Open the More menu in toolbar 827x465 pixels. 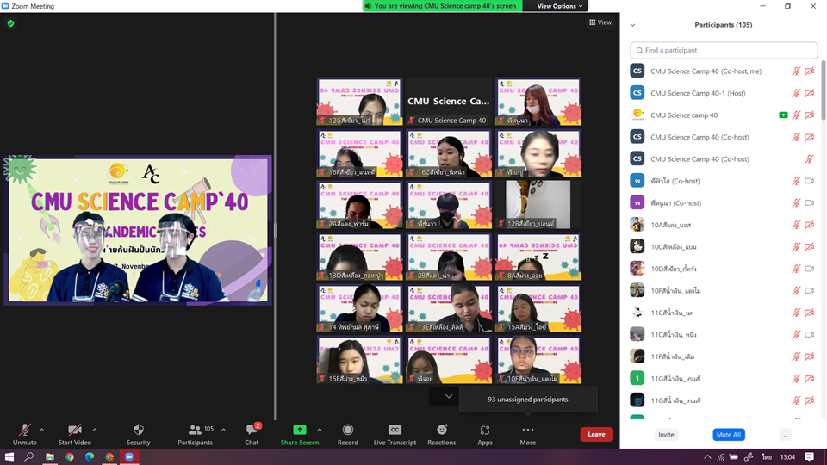coord(527,434)
